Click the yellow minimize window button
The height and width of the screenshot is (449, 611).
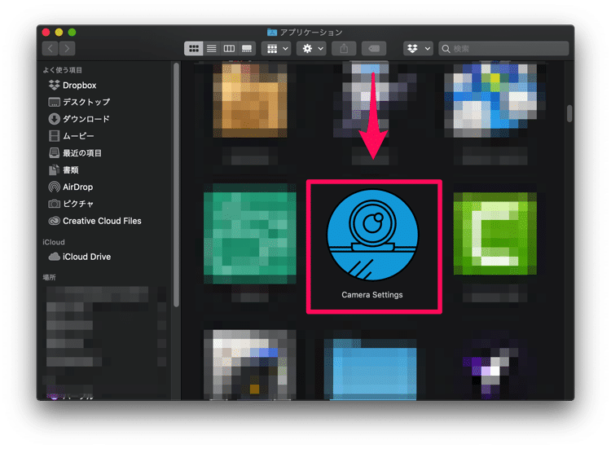pos(59,32)
